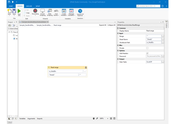Click the Paste command
The width and height of the screenshot is (175, 124).
pos(27,16)
